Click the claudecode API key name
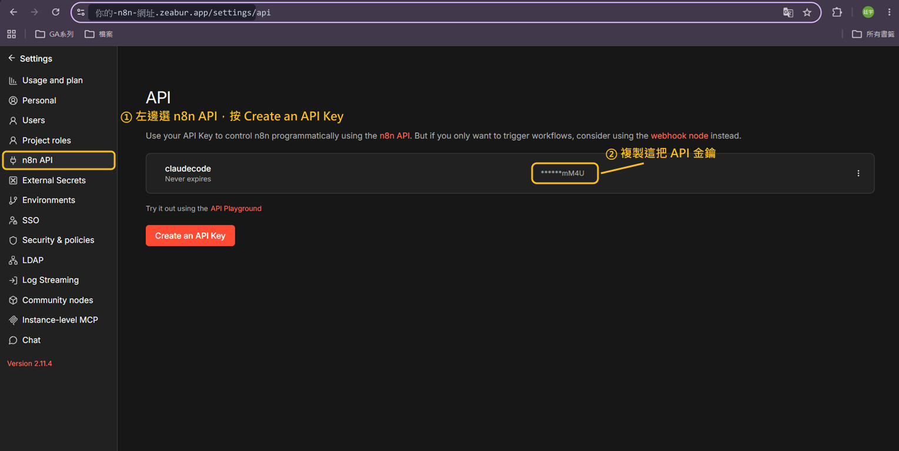 [188, 169]
